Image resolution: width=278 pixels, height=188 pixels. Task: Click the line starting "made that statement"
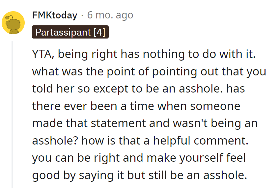pyautogui.click(x=145, y=123)
